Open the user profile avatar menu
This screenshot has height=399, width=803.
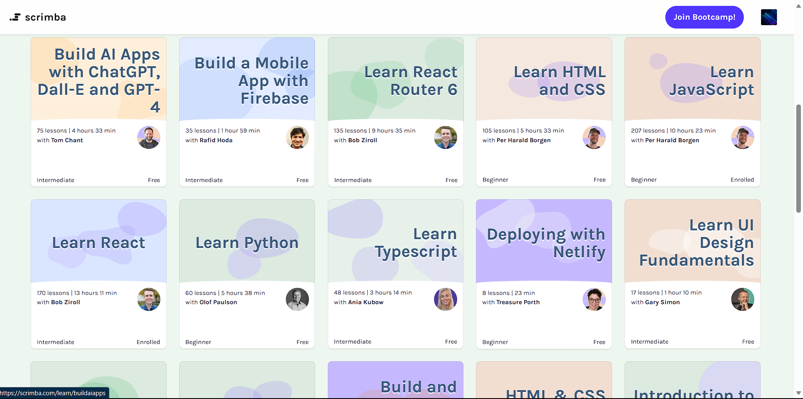tap(769, 17)
